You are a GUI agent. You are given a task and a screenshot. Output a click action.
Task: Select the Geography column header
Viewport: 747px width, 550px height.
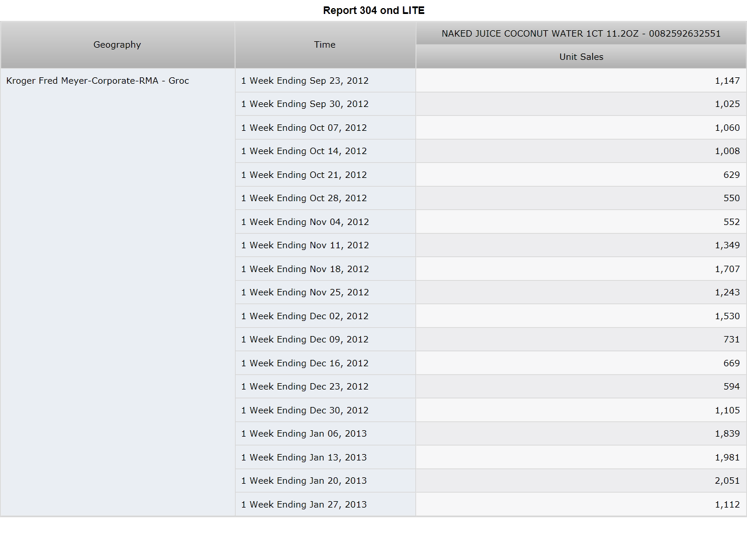click(x=118, y=45)
